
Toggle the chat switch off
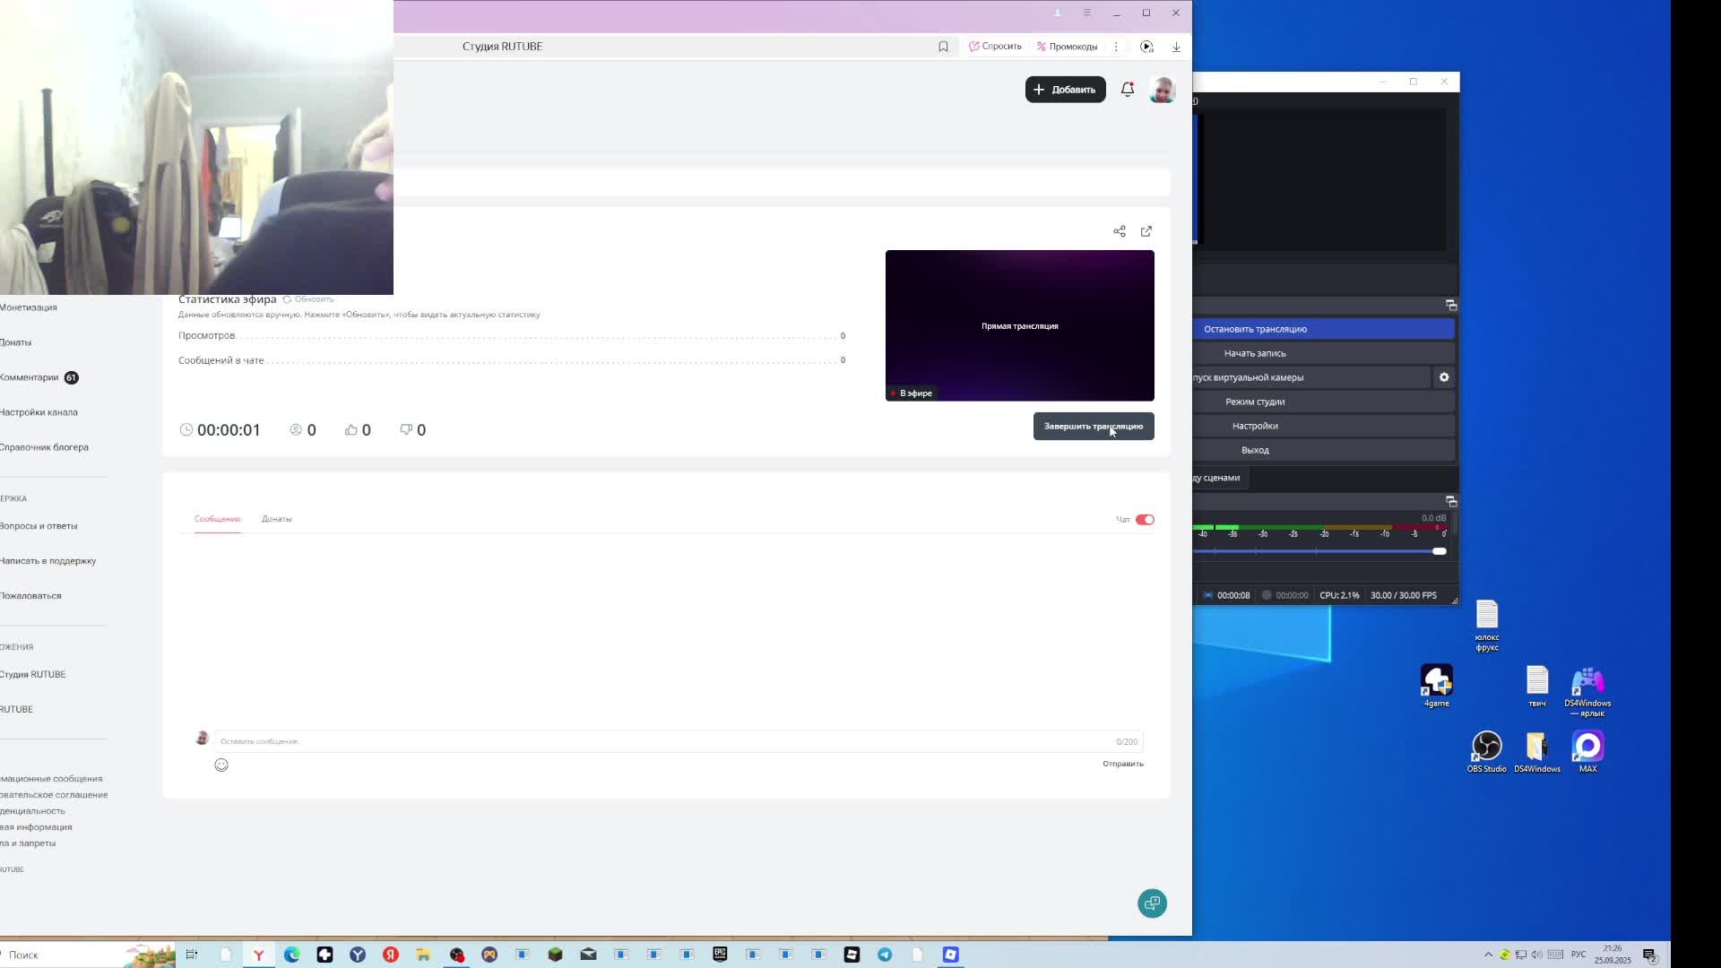(x=1145, y=520)
